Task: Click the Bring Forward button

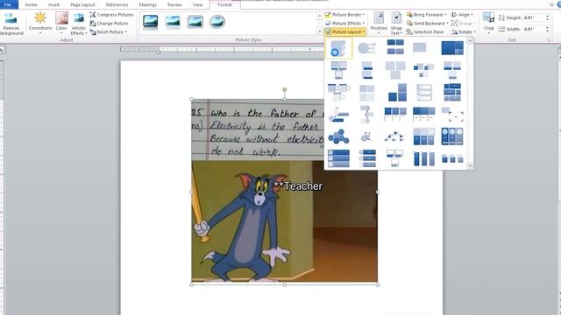Action: point(427,15)
